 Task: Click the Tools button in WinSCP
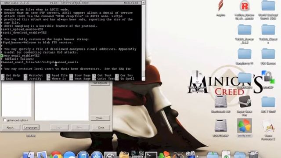pyautogui.click(x=101, y=118)
